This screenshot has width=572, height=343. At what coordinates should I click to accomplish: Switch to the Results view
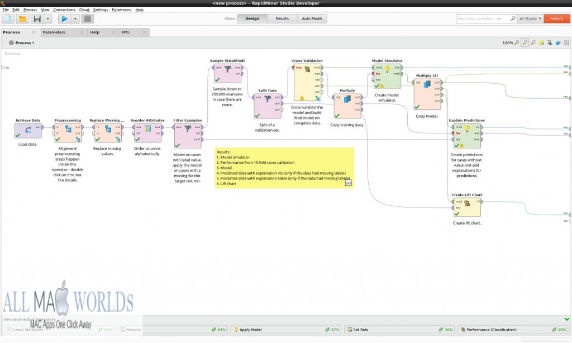click(x=282, y=18)
